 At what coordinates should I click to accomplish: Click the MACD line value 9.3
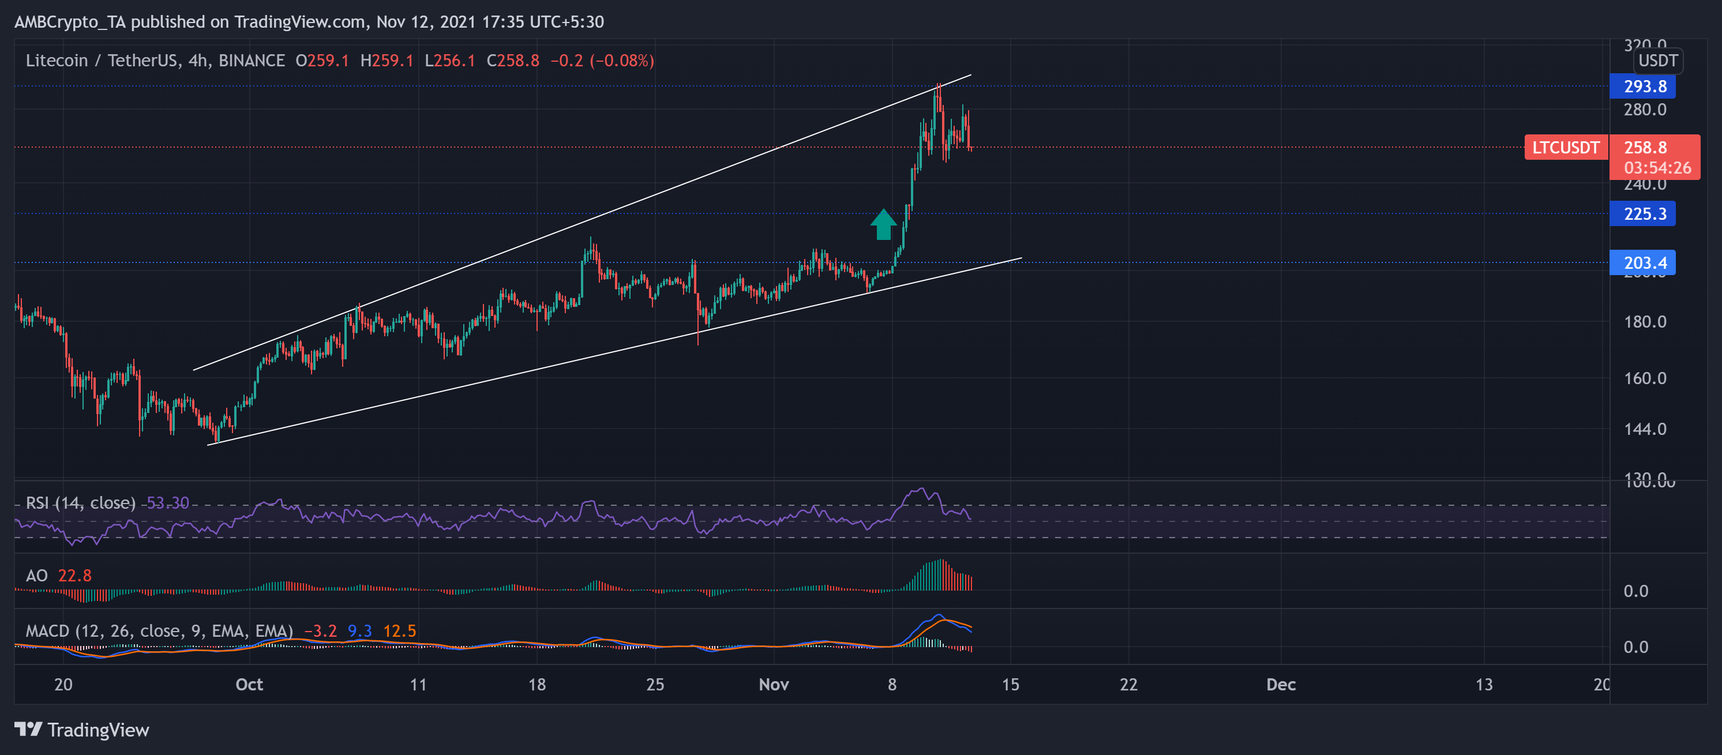tap(359, 631)
